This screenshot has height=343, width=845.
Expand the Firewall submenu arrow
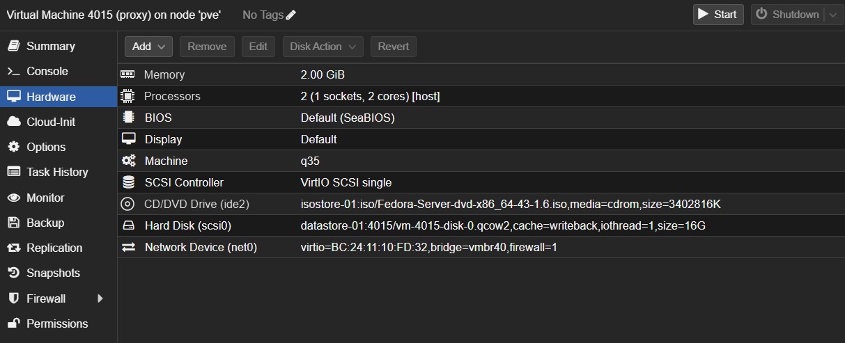100,298
